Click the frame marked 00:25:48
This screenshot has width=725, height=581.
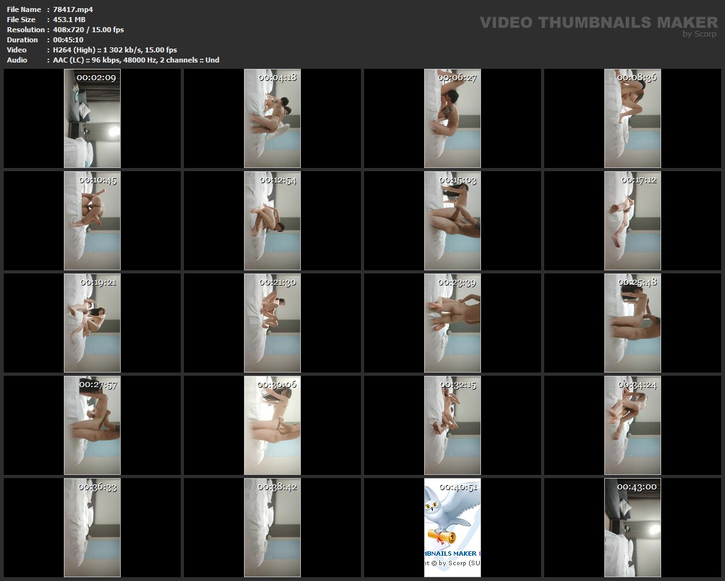(x=632, y=323)
